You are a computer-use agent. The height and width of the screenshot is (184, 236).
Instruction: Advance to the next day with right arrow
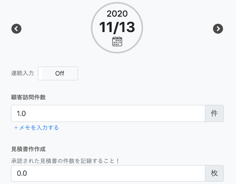pyautogui.click(x=218, y=29)
